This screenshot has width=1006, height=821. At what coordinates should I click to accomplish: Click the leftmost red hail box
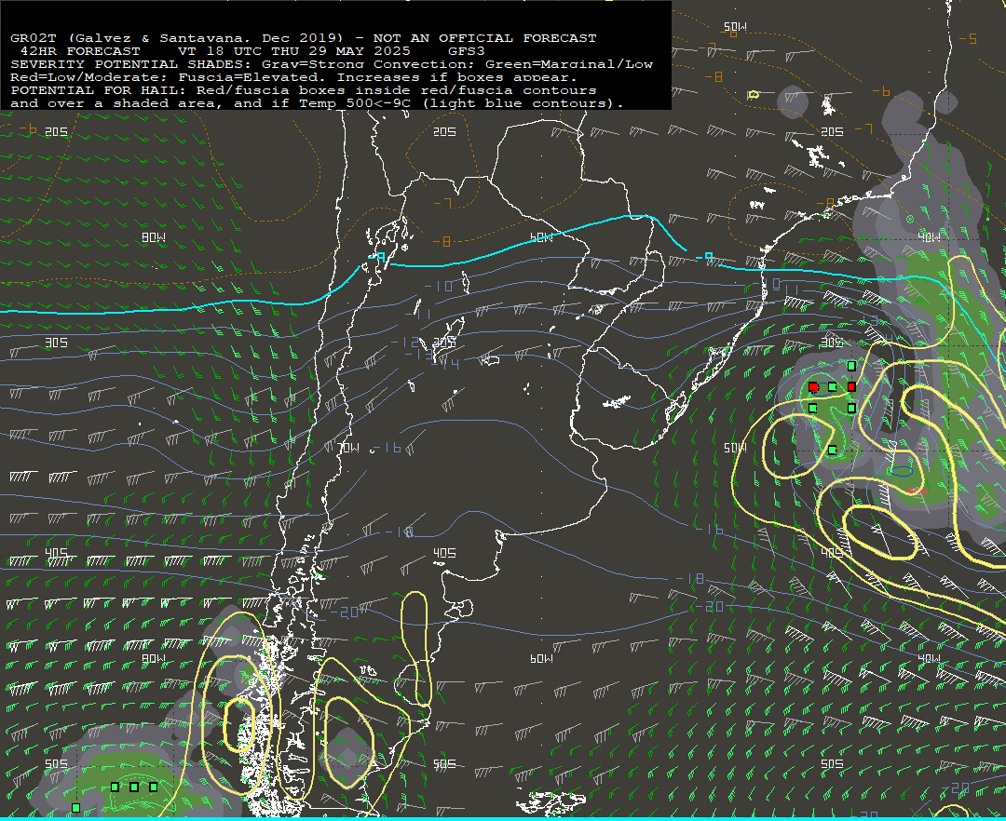(x=813, y=387)
